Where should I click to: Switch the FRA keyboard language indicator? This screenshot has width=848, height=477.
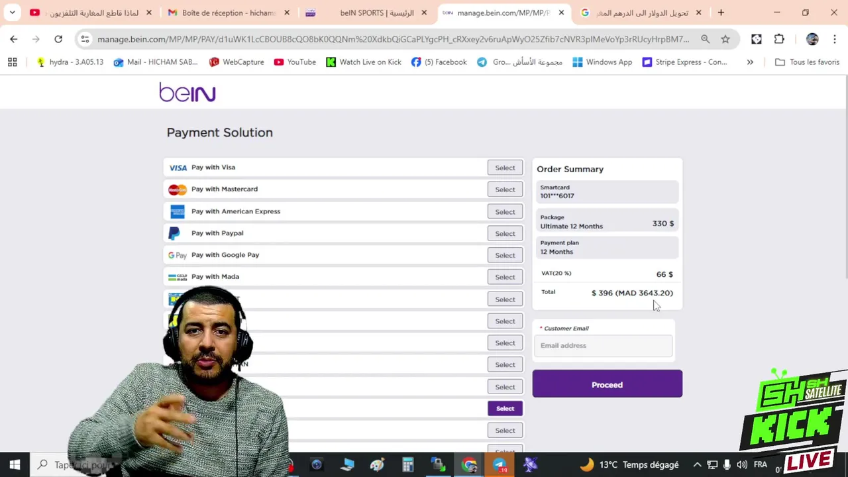click(760, 464)
